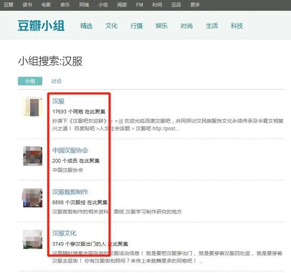This screenshot has height=273, width=291.
Task: Open the 中国汉服协会 group link
Action: click(70, 150)
